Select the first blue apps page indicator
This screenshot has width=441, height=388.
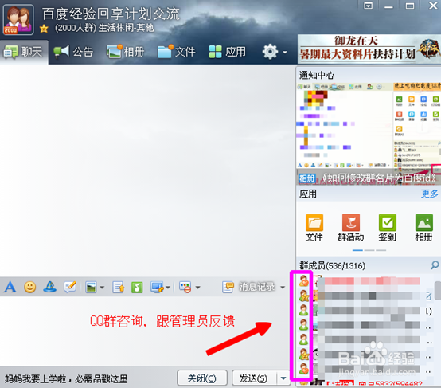point(357,250)
